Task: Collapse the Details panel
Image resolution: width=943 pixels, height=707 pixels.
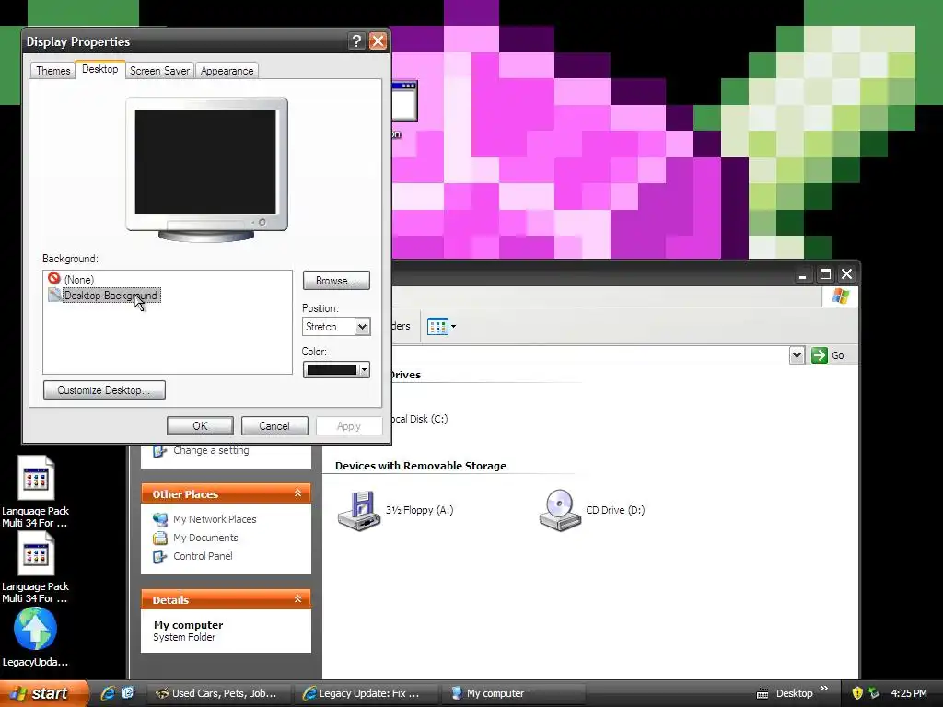Action: (297, 599)
